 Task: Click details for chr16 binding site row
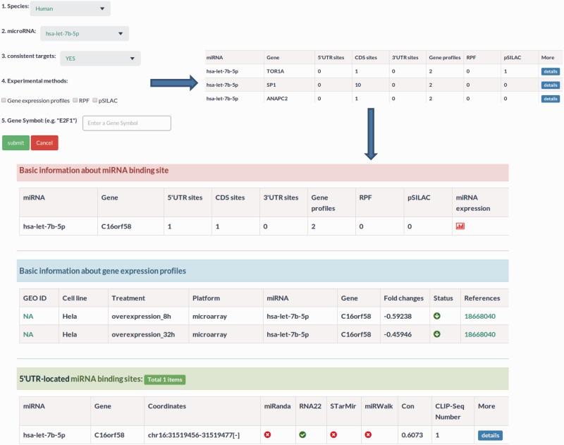pos(489,435)
